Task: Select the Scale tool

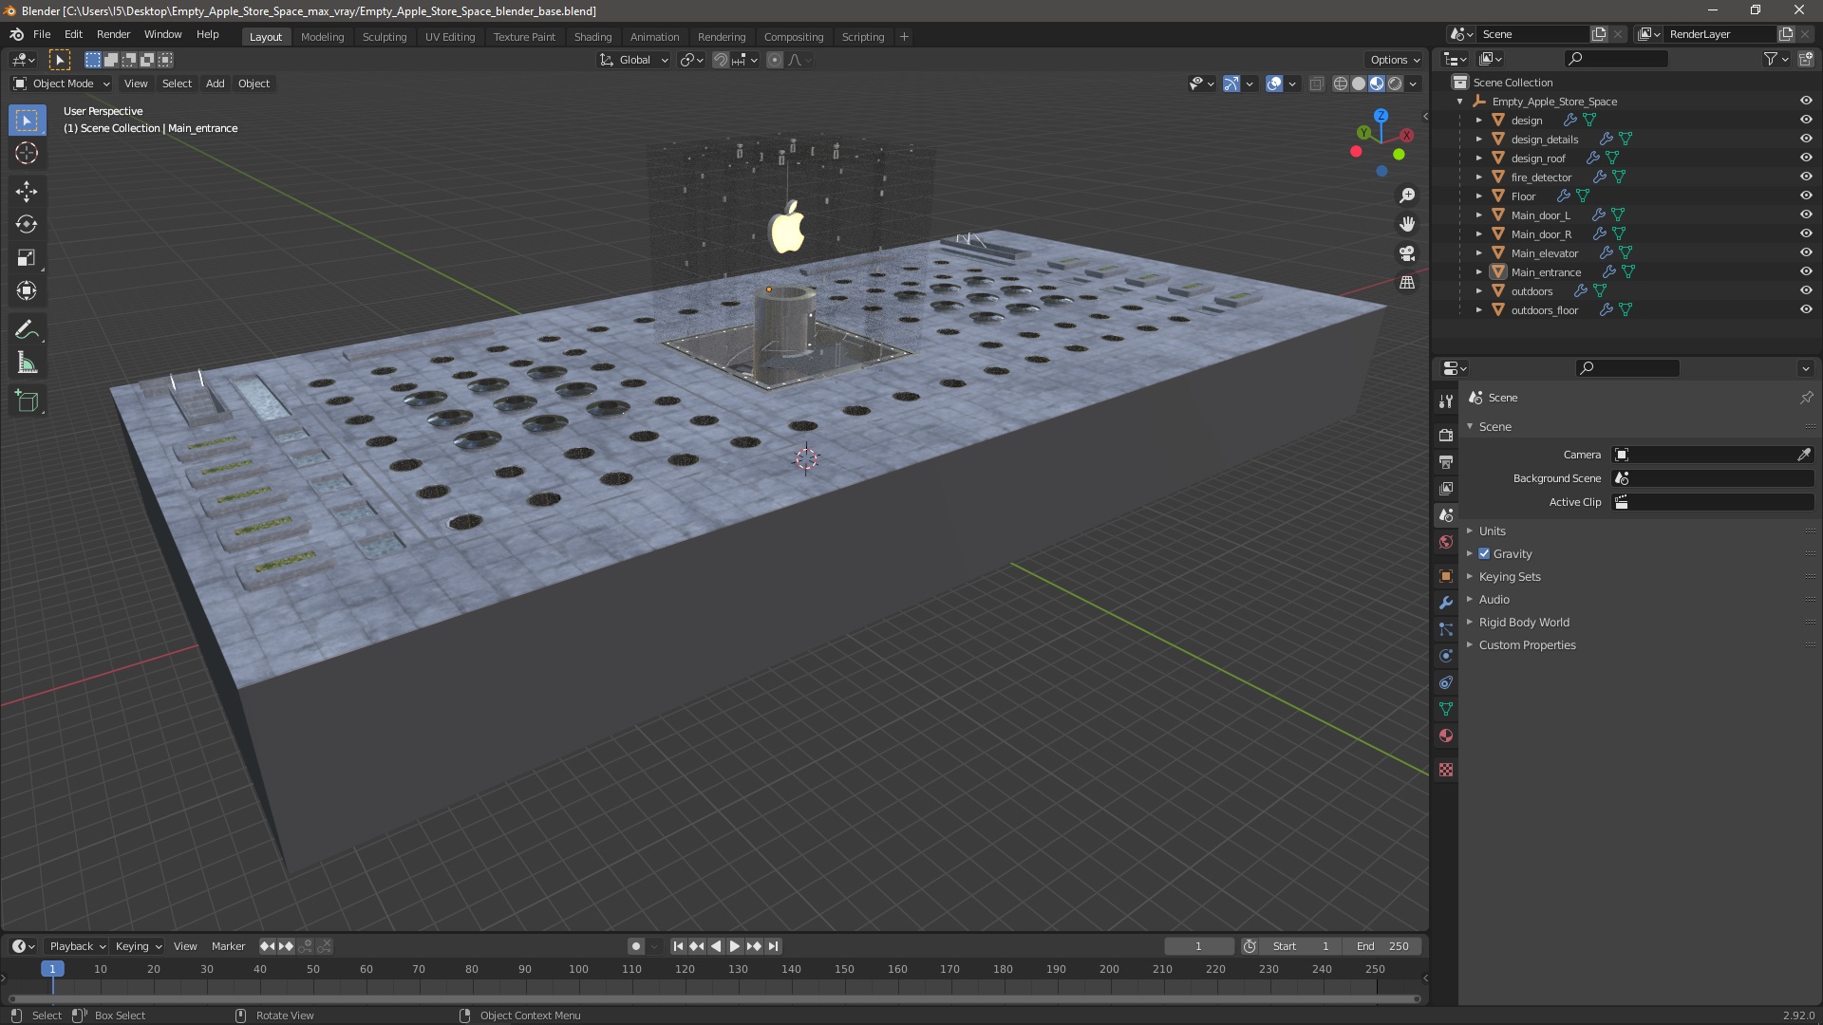Action: click(x=27, y=258)
